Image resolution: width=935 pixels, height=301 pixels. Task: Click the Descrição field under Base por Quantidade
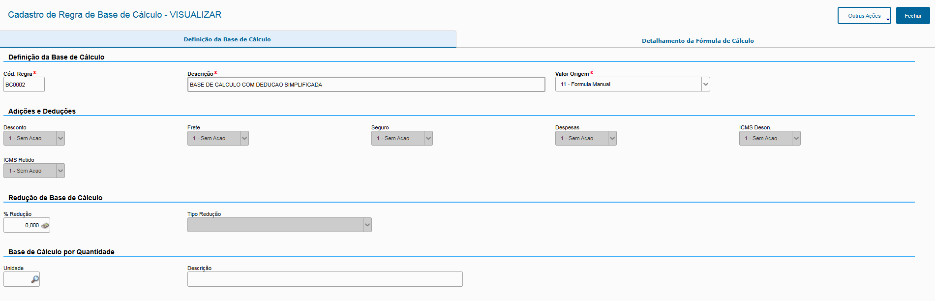coord(325,279)
